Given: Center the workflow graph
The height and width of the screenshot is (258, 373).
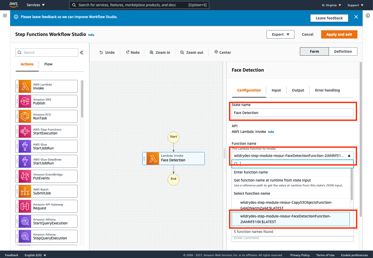Looking at the screenshot, I should (x=222, y=52).
